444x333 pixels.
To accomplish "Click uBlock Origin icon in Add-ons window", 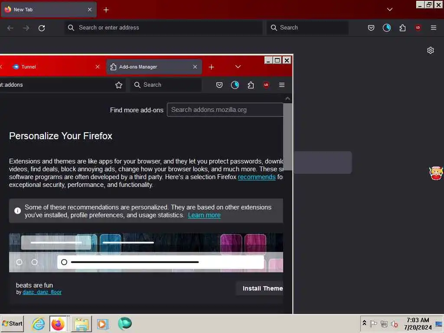I will coord(266,85).
